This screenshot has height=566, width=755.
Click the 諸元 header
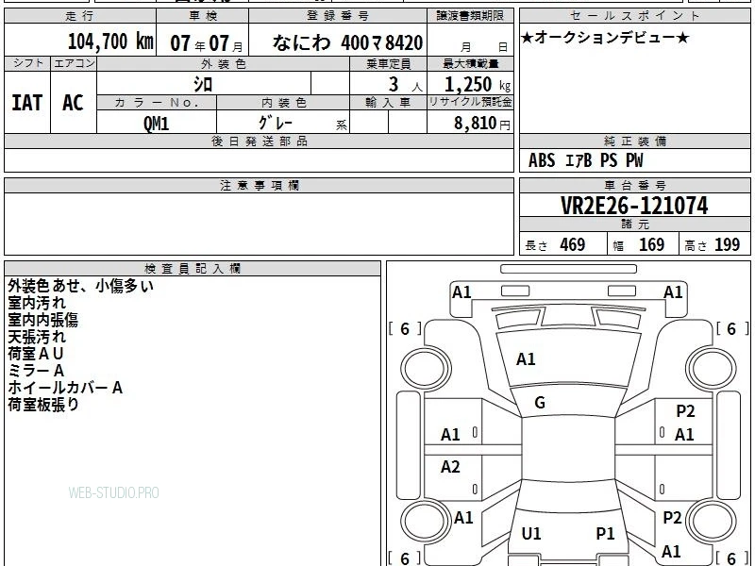634,224
